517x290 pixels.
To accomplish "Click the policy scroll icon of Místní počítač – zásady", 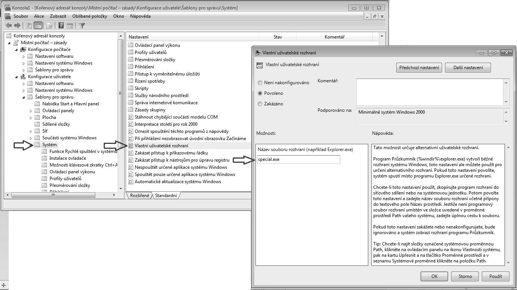I will 16,43.
